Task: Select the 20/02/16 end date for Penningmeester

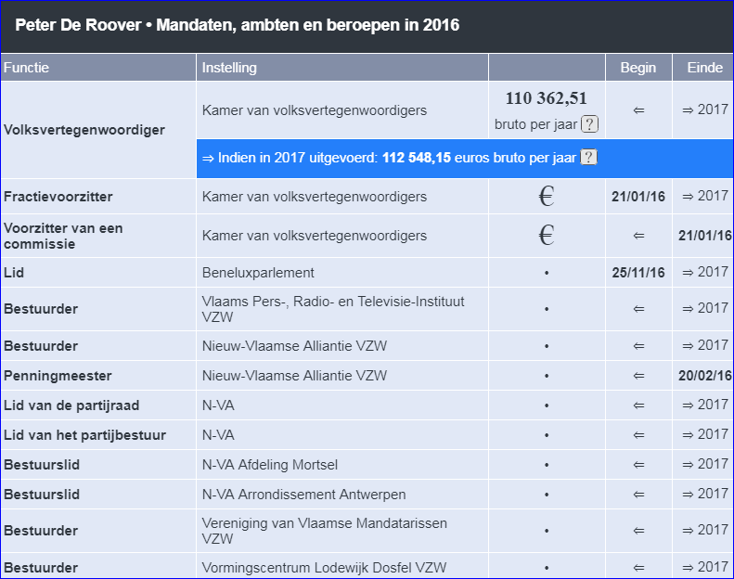Action: (705, 376)
